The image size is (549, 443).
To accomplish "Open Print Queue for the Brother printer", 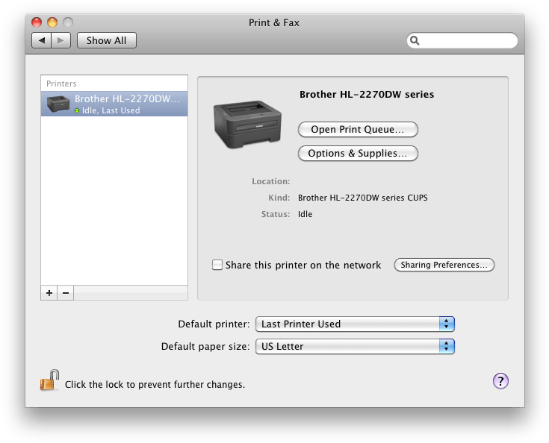I will [357, 129].
